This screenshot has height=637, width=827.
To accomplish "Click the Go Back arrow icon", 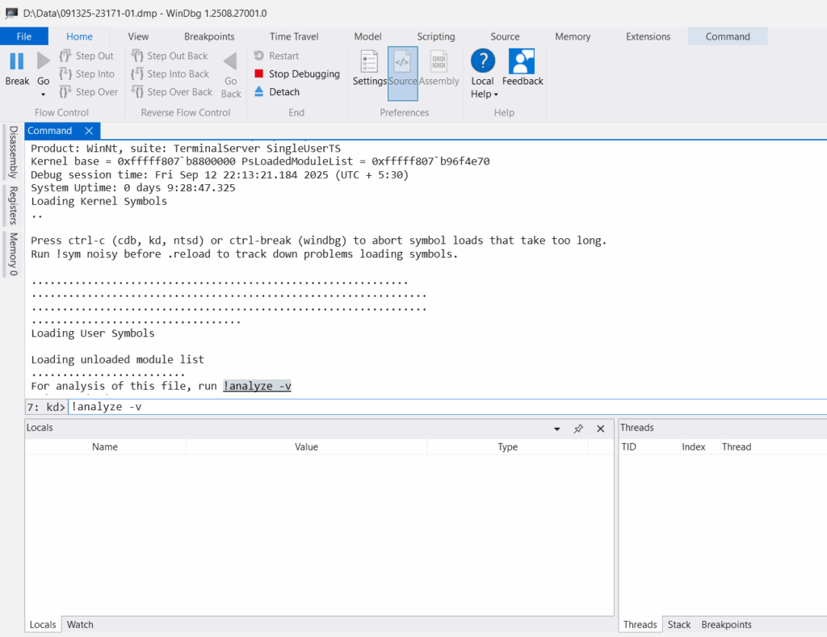I will tap(230, 61).
